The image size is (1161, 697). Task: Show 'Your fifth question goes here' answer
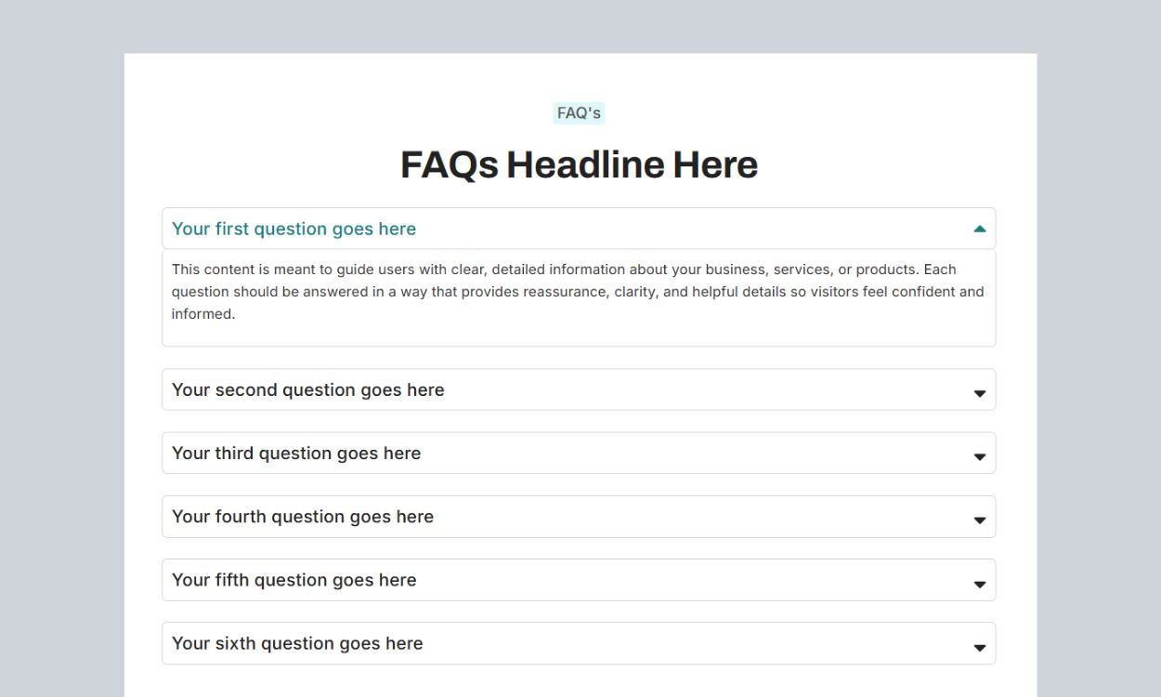tap(294, 580)
